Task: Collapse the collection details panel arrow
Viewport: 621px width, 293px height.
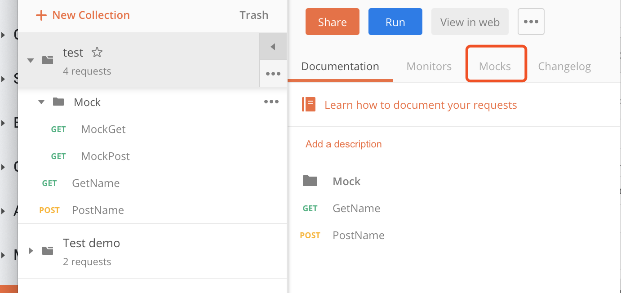Action: [273, 47]
